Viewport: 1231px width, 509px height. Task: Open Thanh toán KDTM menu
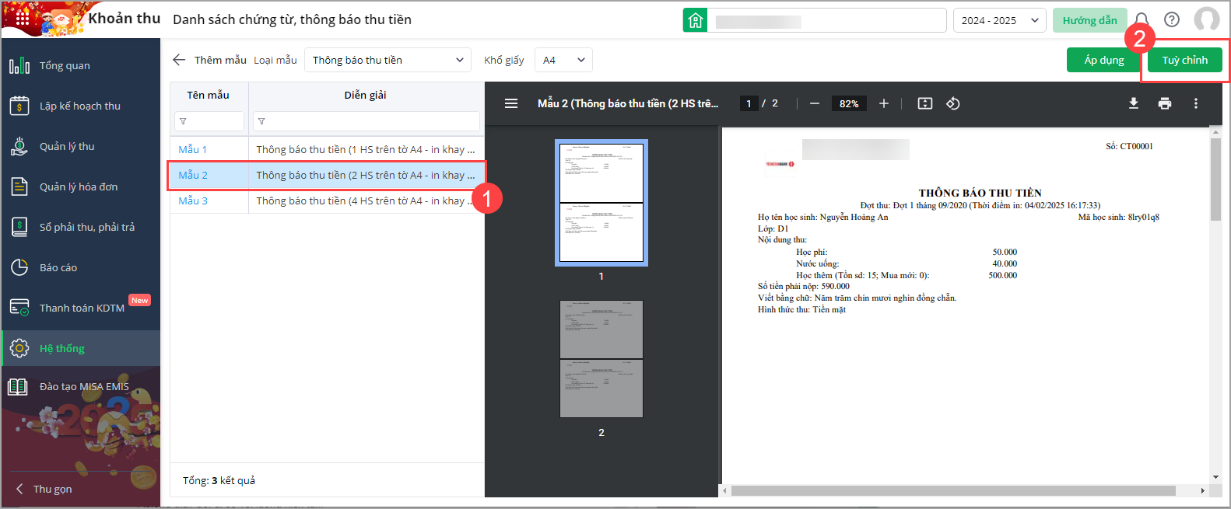point(81,308)
